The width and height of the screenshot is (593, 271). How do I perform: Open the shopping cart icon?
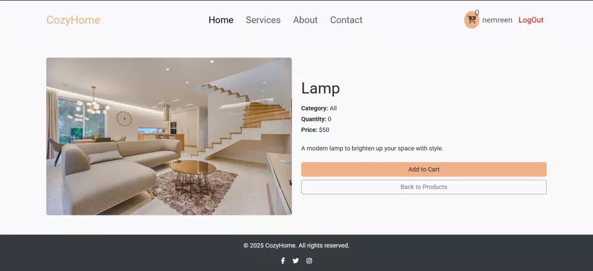click(471, 20)
